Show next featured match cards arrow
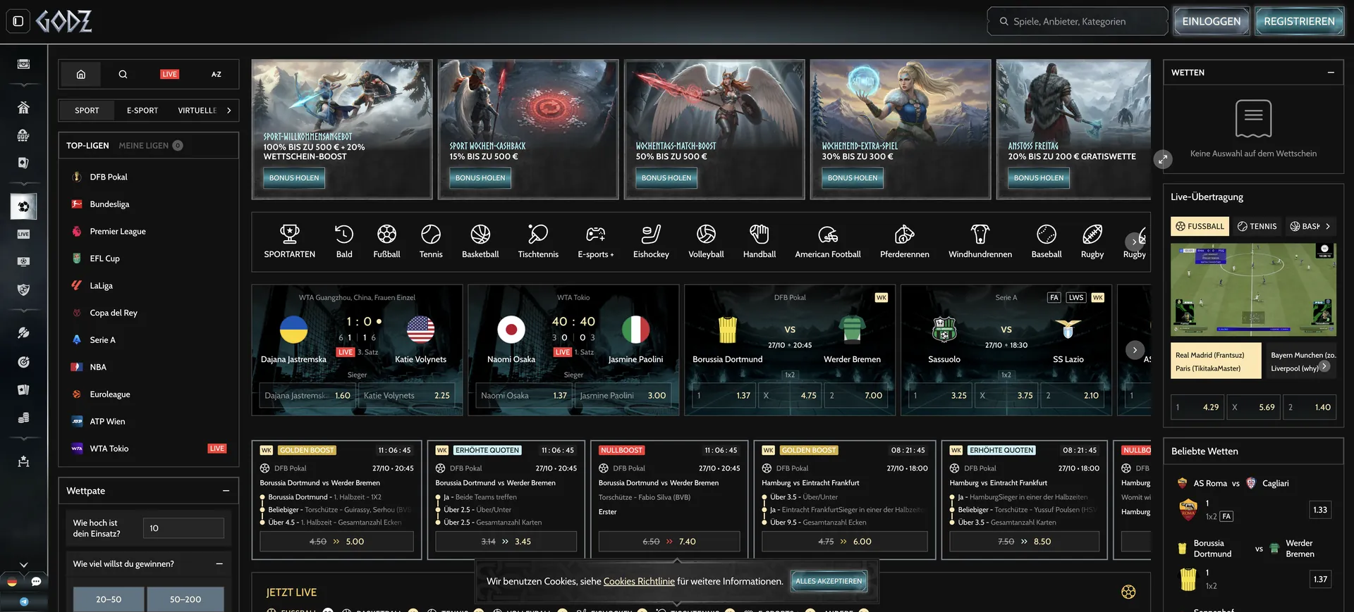Viewport: 1354px width, 612px height. (1135, 350)
